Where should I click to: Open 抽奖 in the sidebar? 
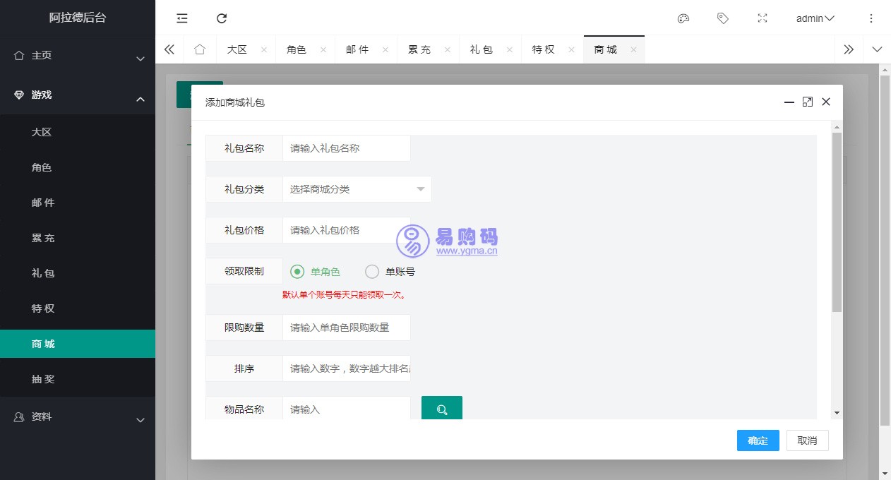[x=43, y=379]
